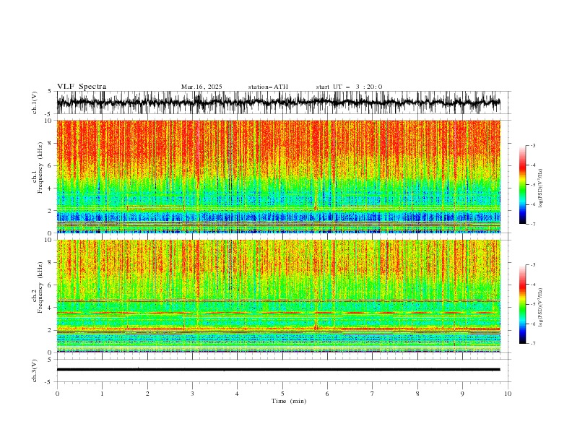This screenshot has width=572, height=442.
Task: Click time axis tick label "5"
Action: point(282,394)
